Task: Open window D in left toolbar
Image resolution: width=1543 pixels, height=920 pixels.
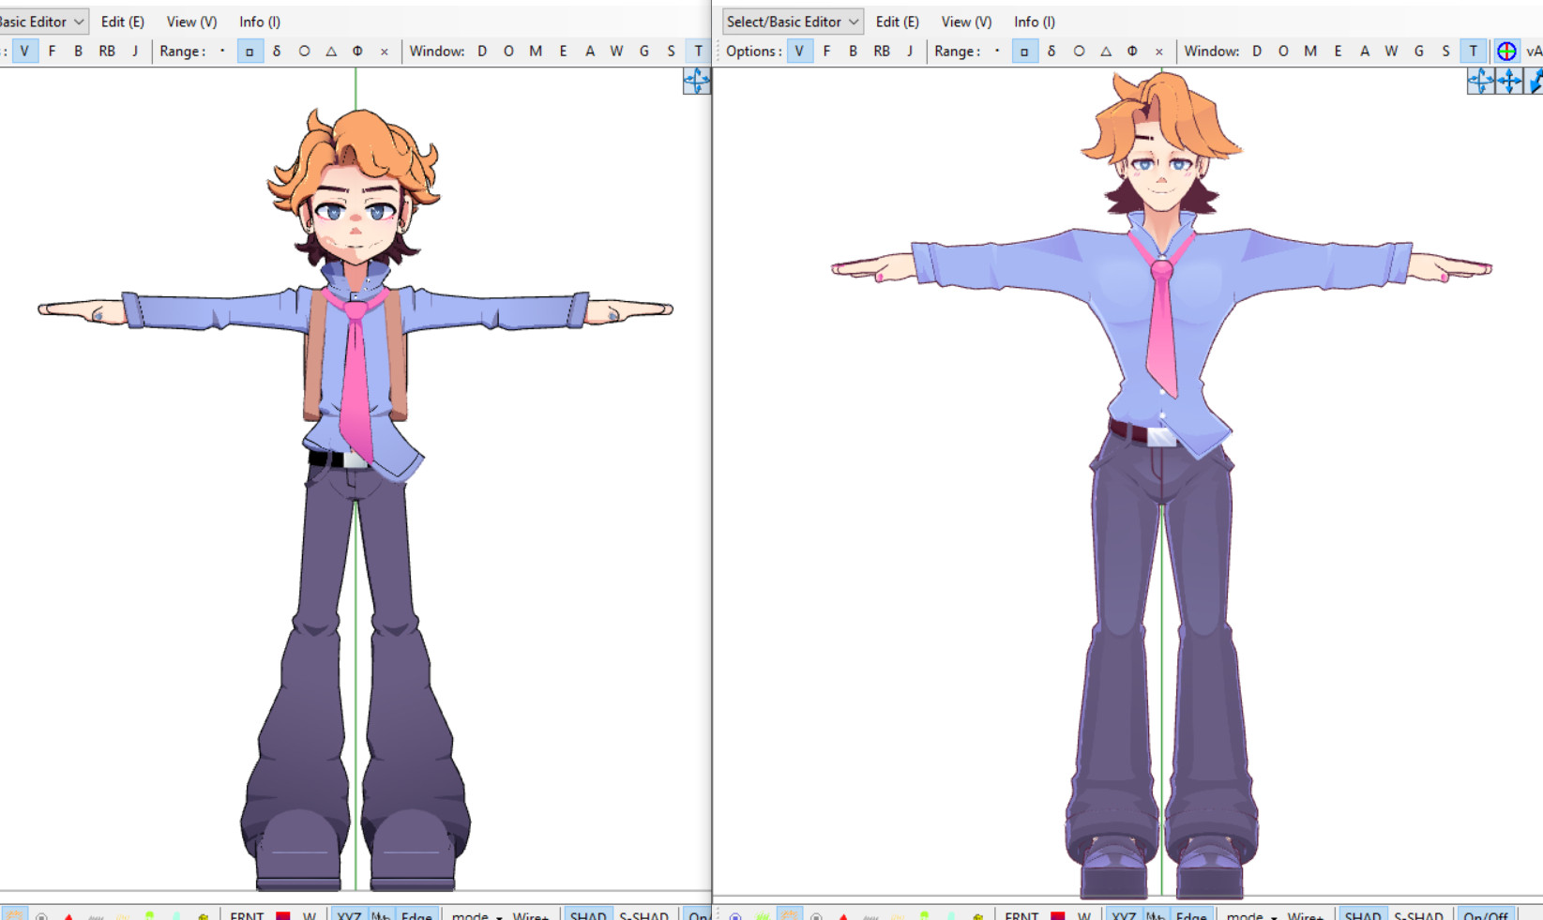Action: pos(482,51)
